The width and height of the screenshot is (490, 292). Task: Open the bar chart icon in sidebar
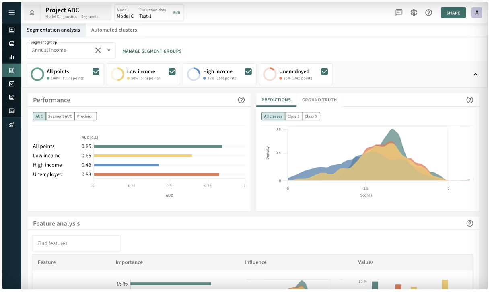[12, 57]
